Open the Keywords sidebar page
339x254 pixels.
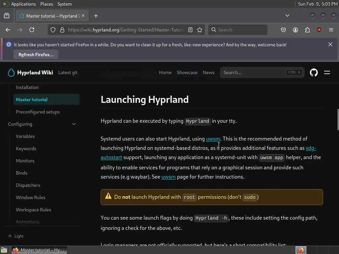tap(26, 148)
